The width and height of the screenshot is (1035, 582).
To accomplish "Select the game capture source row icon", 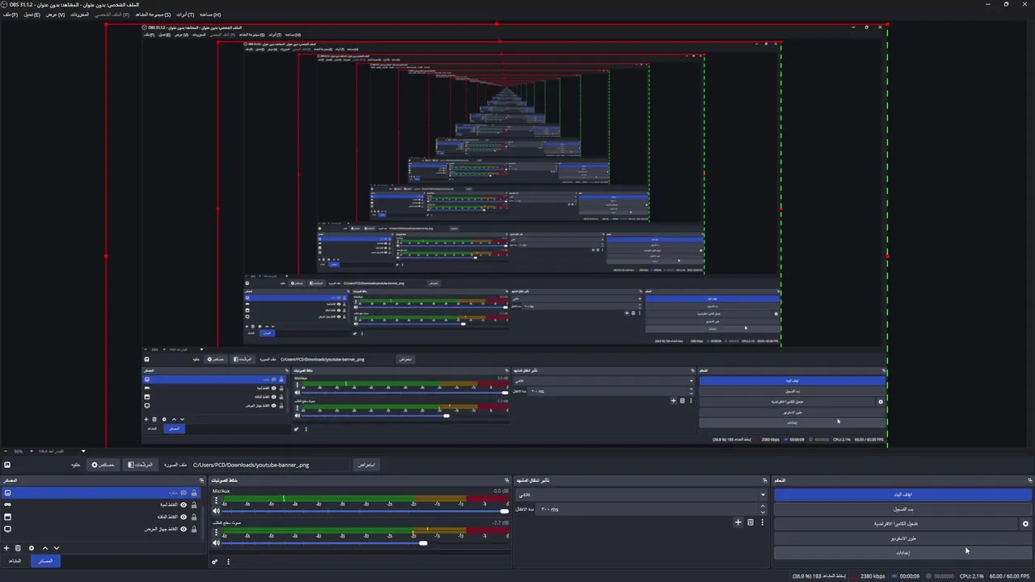I will pyautogui.click(x=7, y=504).
